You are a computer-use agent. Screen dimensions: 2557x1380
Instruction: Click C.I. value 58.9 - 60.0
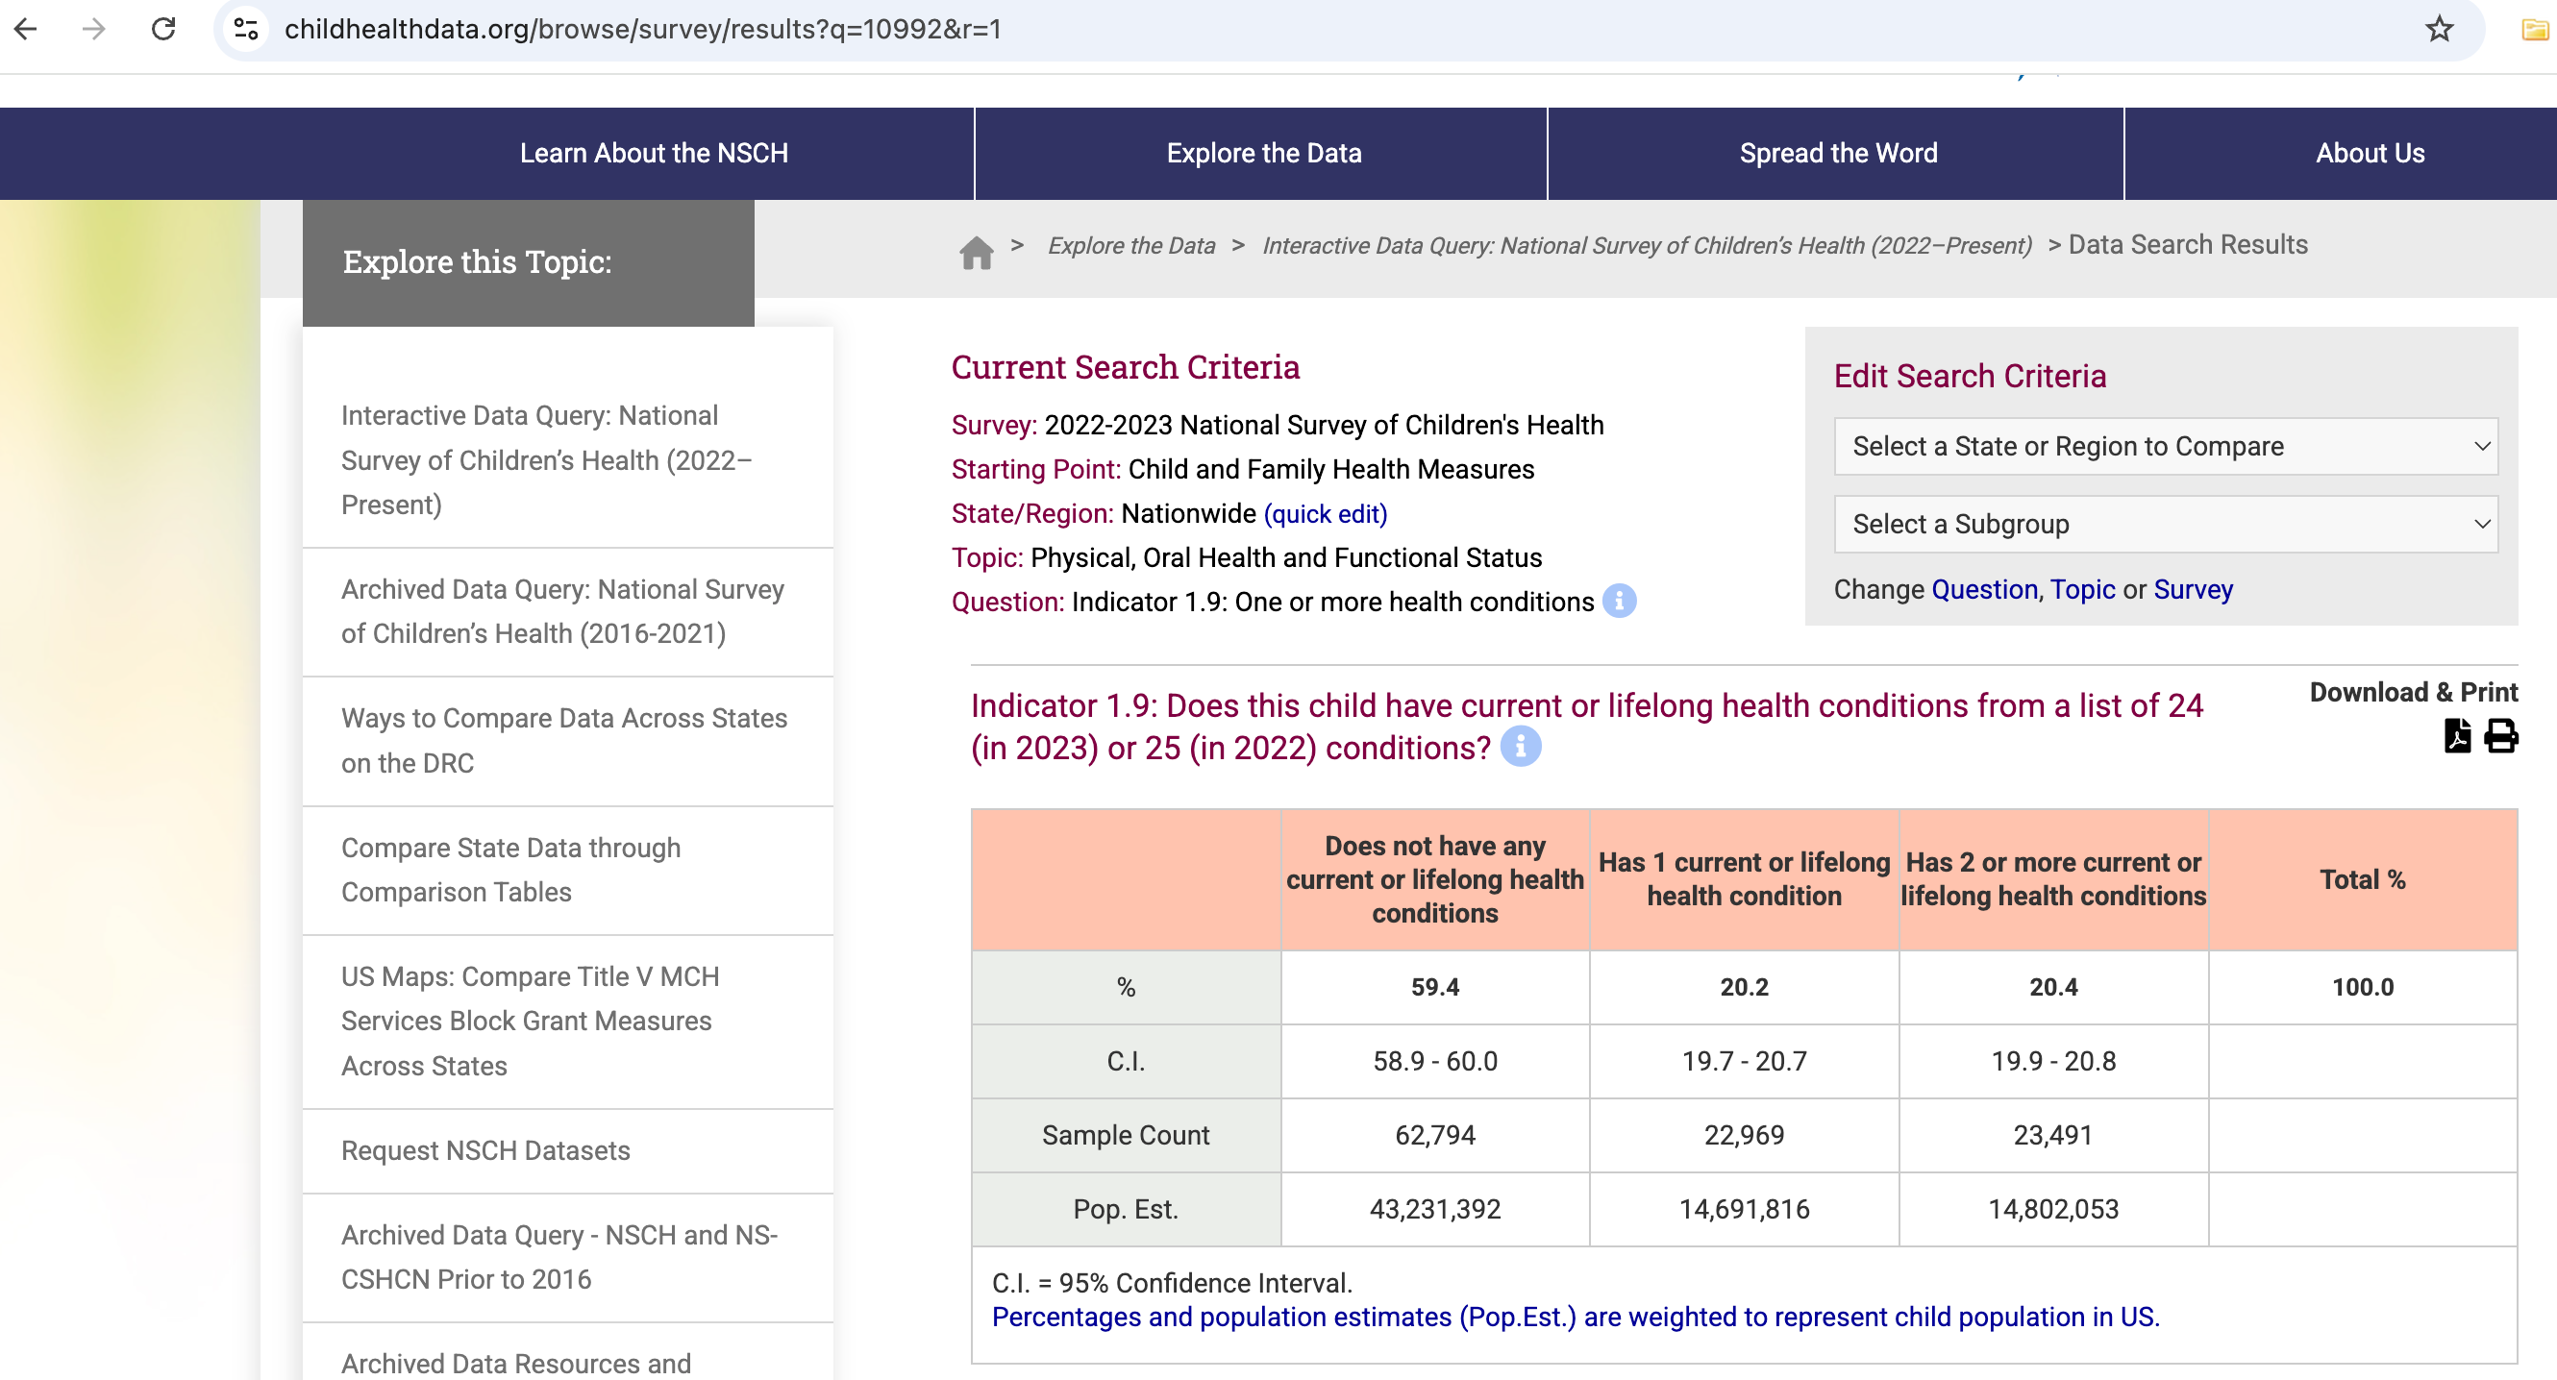pyautogui.click(x=1434, y=1062)
